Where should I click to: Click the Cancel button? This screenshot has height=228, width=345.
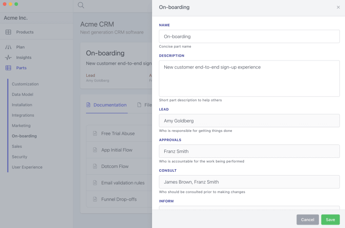[x=308, y=220]
